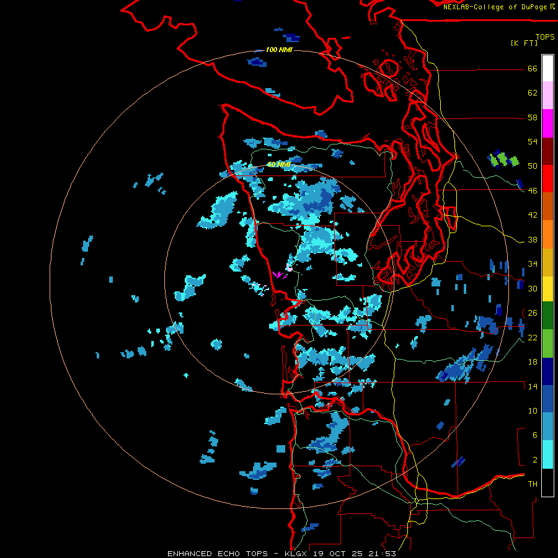
Task: Click the magenta echo cell near the coast
Action: (280, 275)
